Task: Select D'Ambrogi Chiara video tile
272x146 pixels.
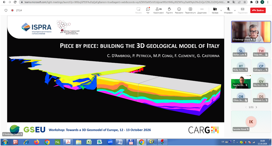Action: coord(251,32)
